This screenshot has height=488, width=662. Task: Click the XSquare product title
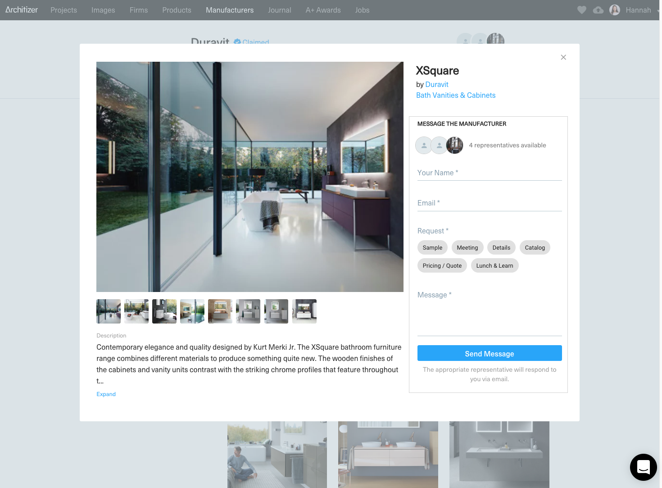437,71
